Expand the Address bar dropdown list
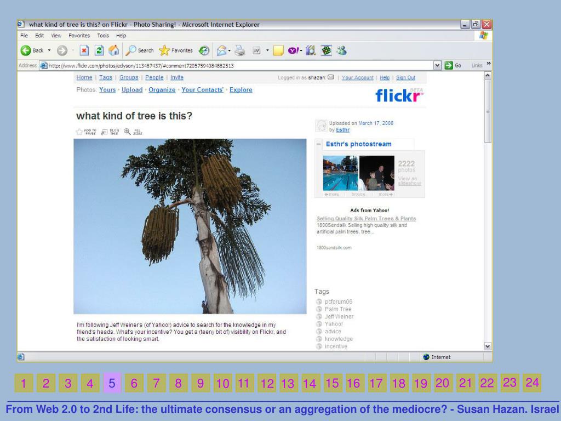This screenshot has width=561, height=421. (x=437, y=66)
